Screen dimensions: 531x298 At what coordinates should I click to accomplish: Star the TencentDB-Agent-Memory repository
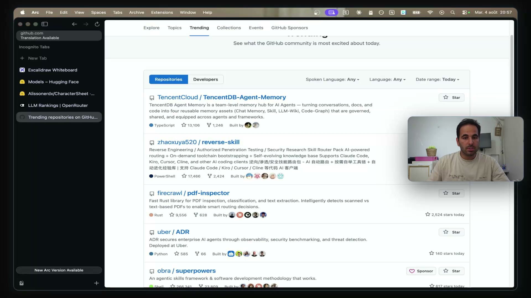[452, 97]
